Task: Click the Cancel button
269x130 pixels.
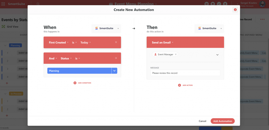Action: [x=202, y=121]
